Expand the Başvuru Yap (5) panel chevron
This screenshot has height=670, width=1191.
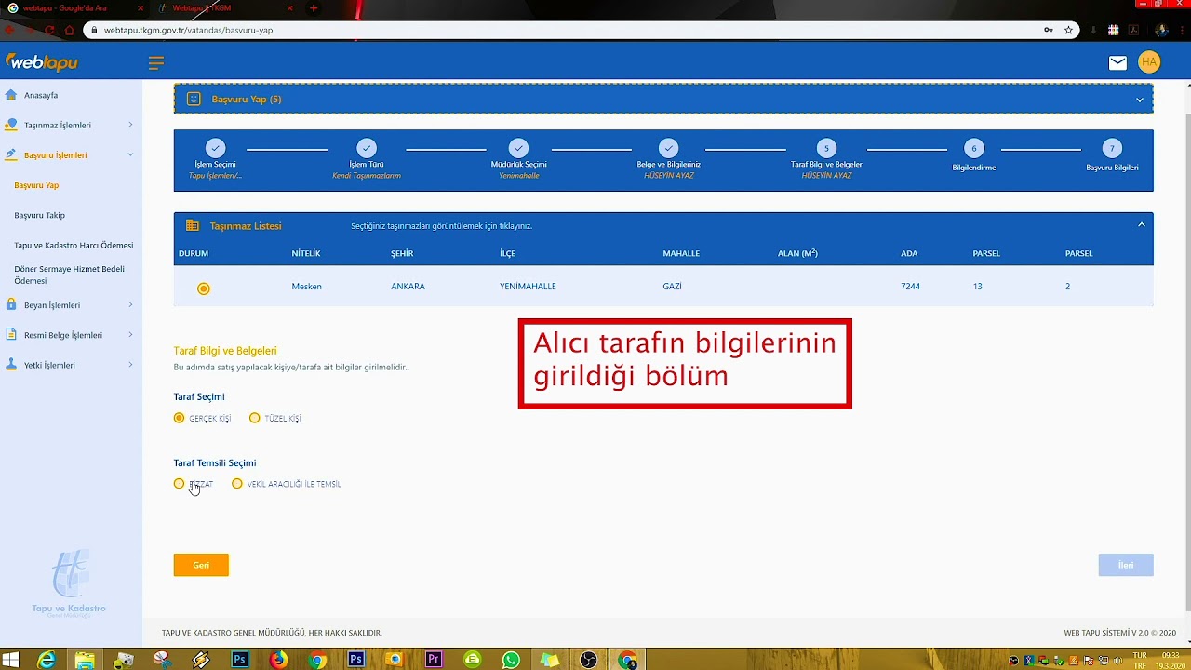[x=1140, y=100]
